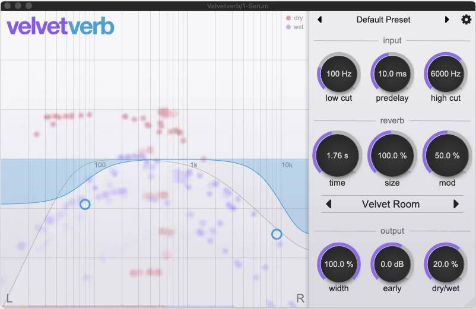
Task: Open the settings gear icon
Action: tap(466, 20)
